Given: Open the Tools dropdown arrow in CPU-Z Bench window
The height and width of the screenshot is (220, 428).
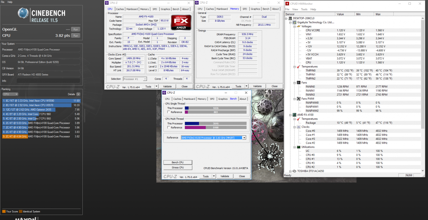Looking at the screenshot, I should 214,176.
